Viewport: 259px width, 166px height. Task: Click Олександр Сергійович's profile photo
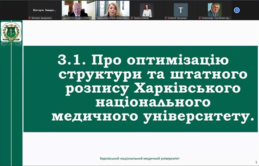[215, 10]
